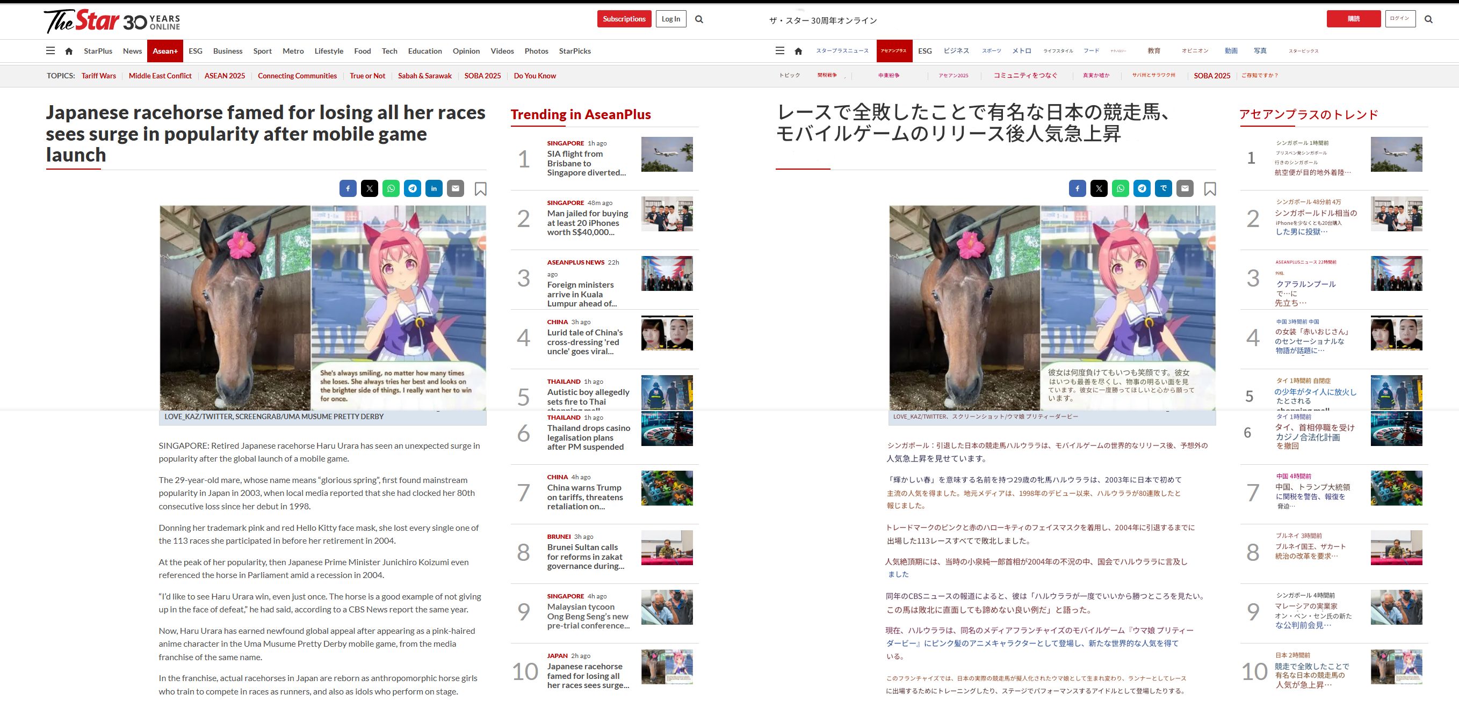Share Japanese article via Telegram
The image size is (1459, 702).
click(x=1142, y=188)
